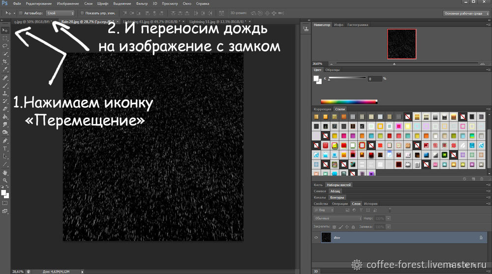Image resolution: width=492 pixels, height=274 pixels.
Task: Click the Navigator preview thumbnail
Action: (x=401, y=43)
